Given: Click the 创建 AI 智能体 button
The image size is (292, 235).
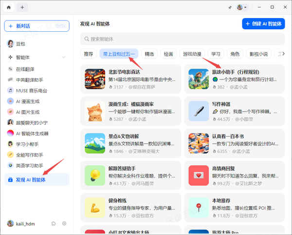Looking at the screenshot, I should click(263, 23).
